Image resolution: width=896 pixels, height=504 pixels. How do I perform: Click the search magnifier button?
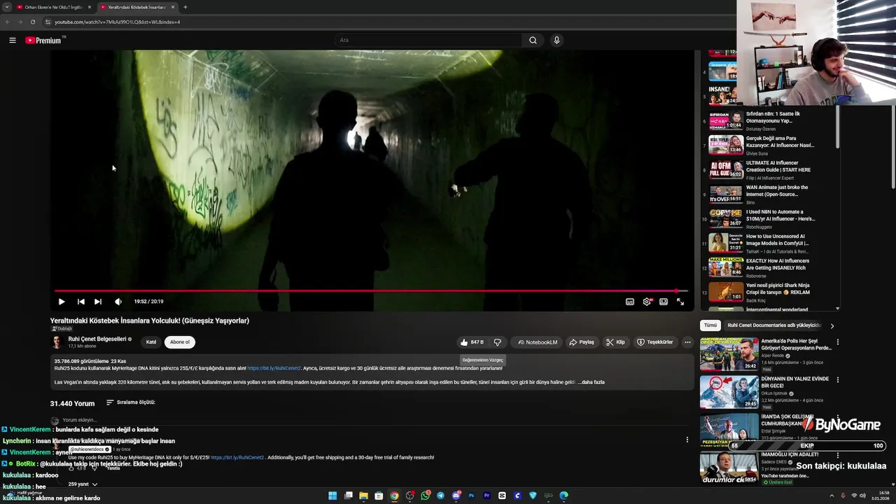point(533,40)
